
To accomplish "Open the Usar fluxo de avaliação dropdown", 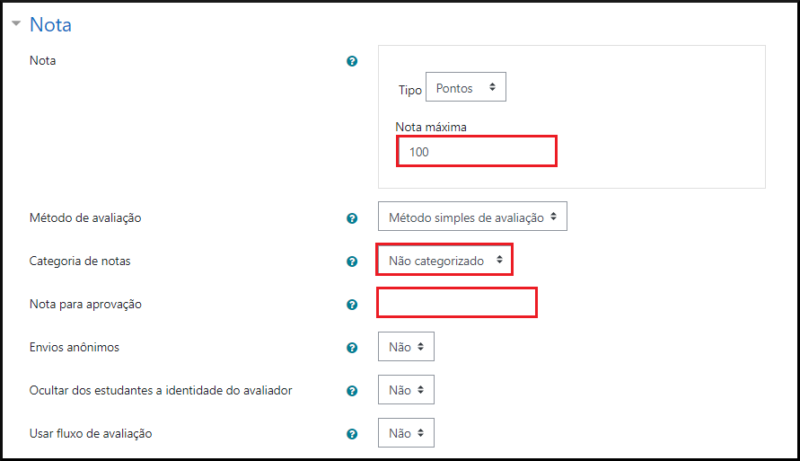I will point(406,433).
